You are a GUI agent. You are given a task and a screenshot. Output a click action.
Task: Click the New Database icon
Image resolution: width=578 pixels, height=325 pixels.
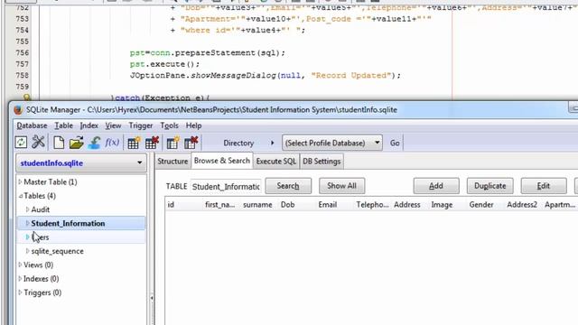(59, 143)
